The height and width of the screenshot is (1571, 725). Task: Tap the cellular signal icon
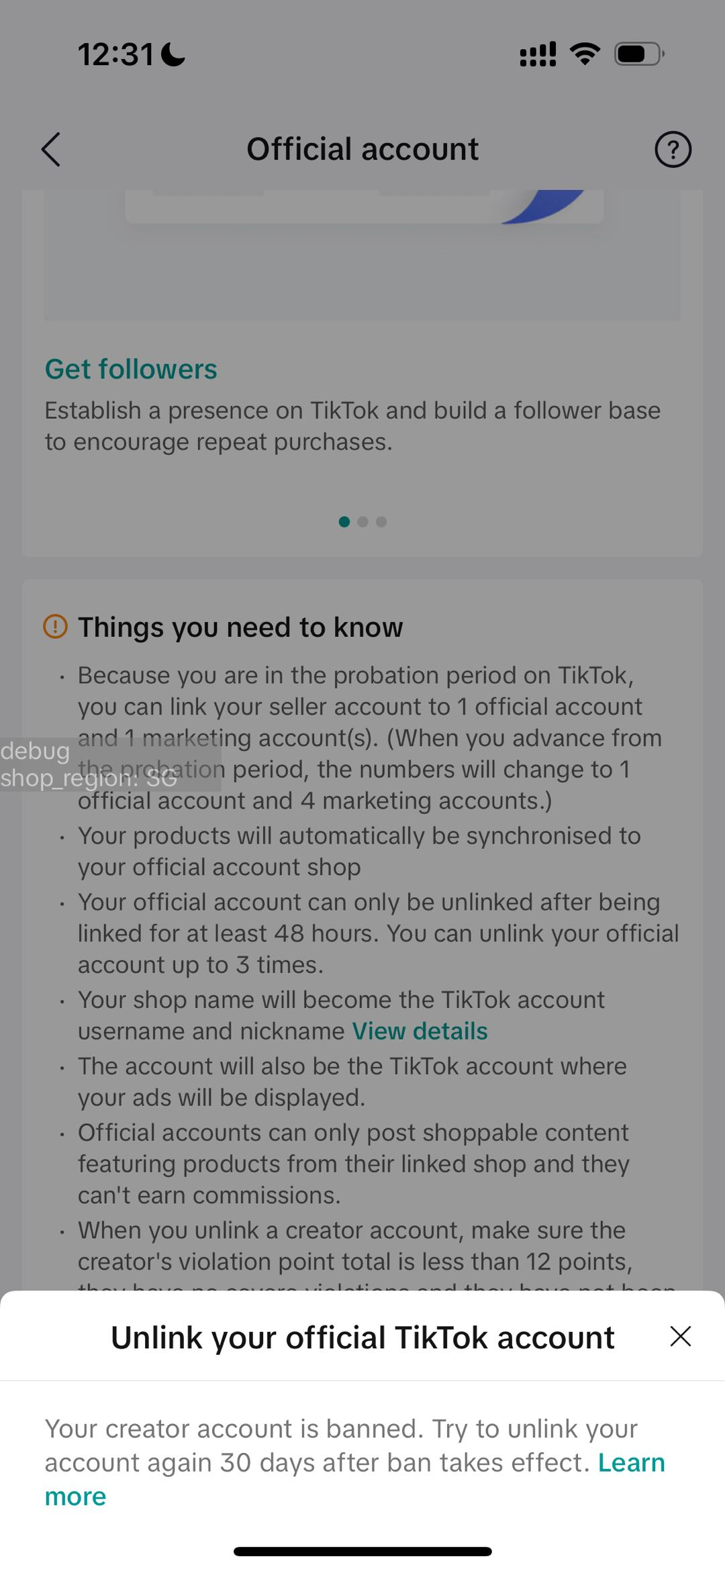click(538, 54)
